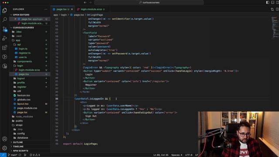The width and height of the screenshot is (279, 157).
Task: Open the user.ts file
Action: point(30,57)
